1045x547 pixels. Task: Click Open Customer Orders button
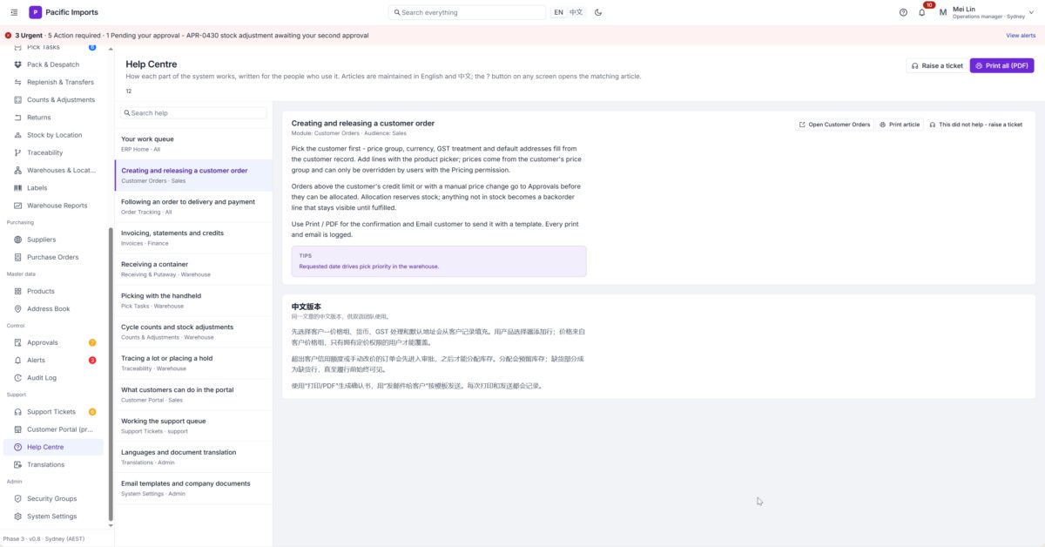tap(834, 125)
